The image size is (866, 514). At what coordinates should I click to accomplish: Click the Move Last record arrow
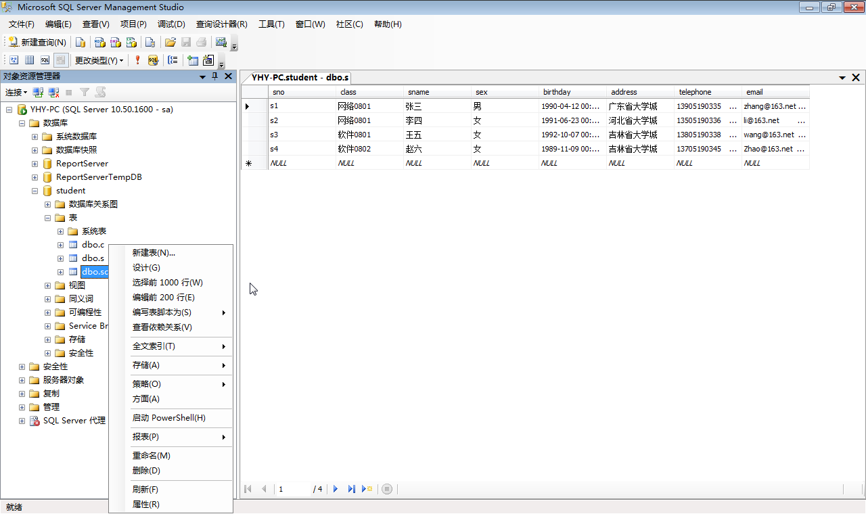point(352,489)
